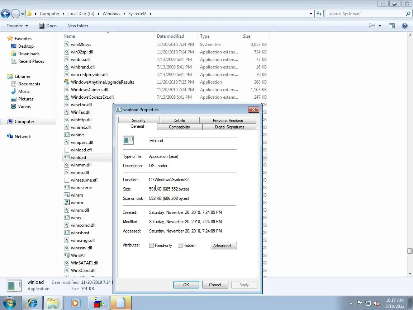Open the taskbar clock and date
The image size is (413, 310).
(x=395, y=303)
